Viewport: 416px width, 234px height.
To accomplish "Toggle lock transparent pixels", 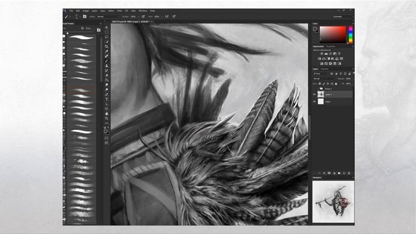I will [x=320, y=84].
